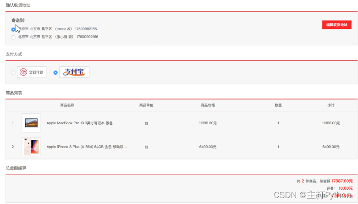Click the 商品列表 section heading
The width and height of the screenshot is (358, 204).
click(x=14, y=93)
